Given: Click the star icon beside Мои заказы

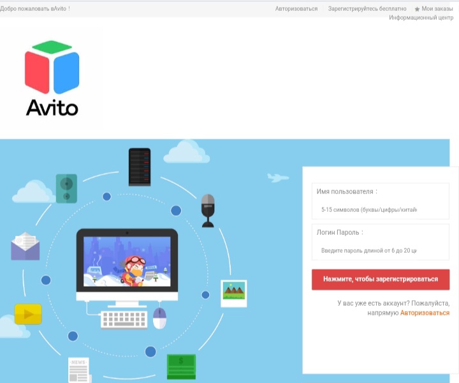Looking at the screenshot, I should point(417,9).
